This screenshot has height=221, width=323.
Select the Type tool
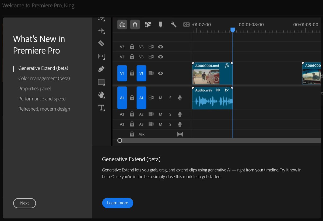tap(101, 108)
